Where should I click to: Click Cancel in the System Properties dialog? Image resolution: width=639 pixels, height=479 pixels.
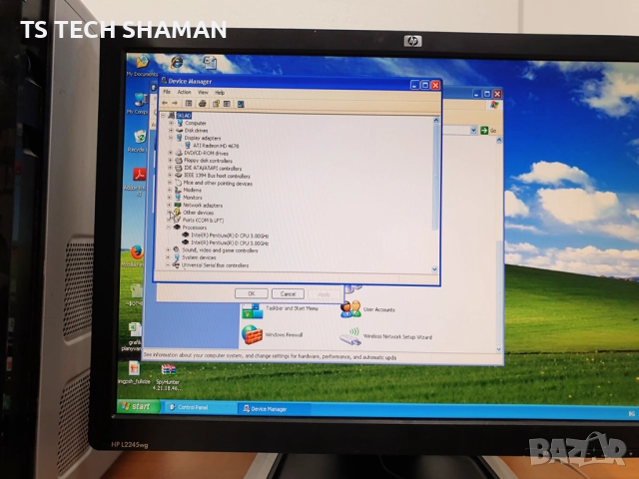(x=288, y=293)
